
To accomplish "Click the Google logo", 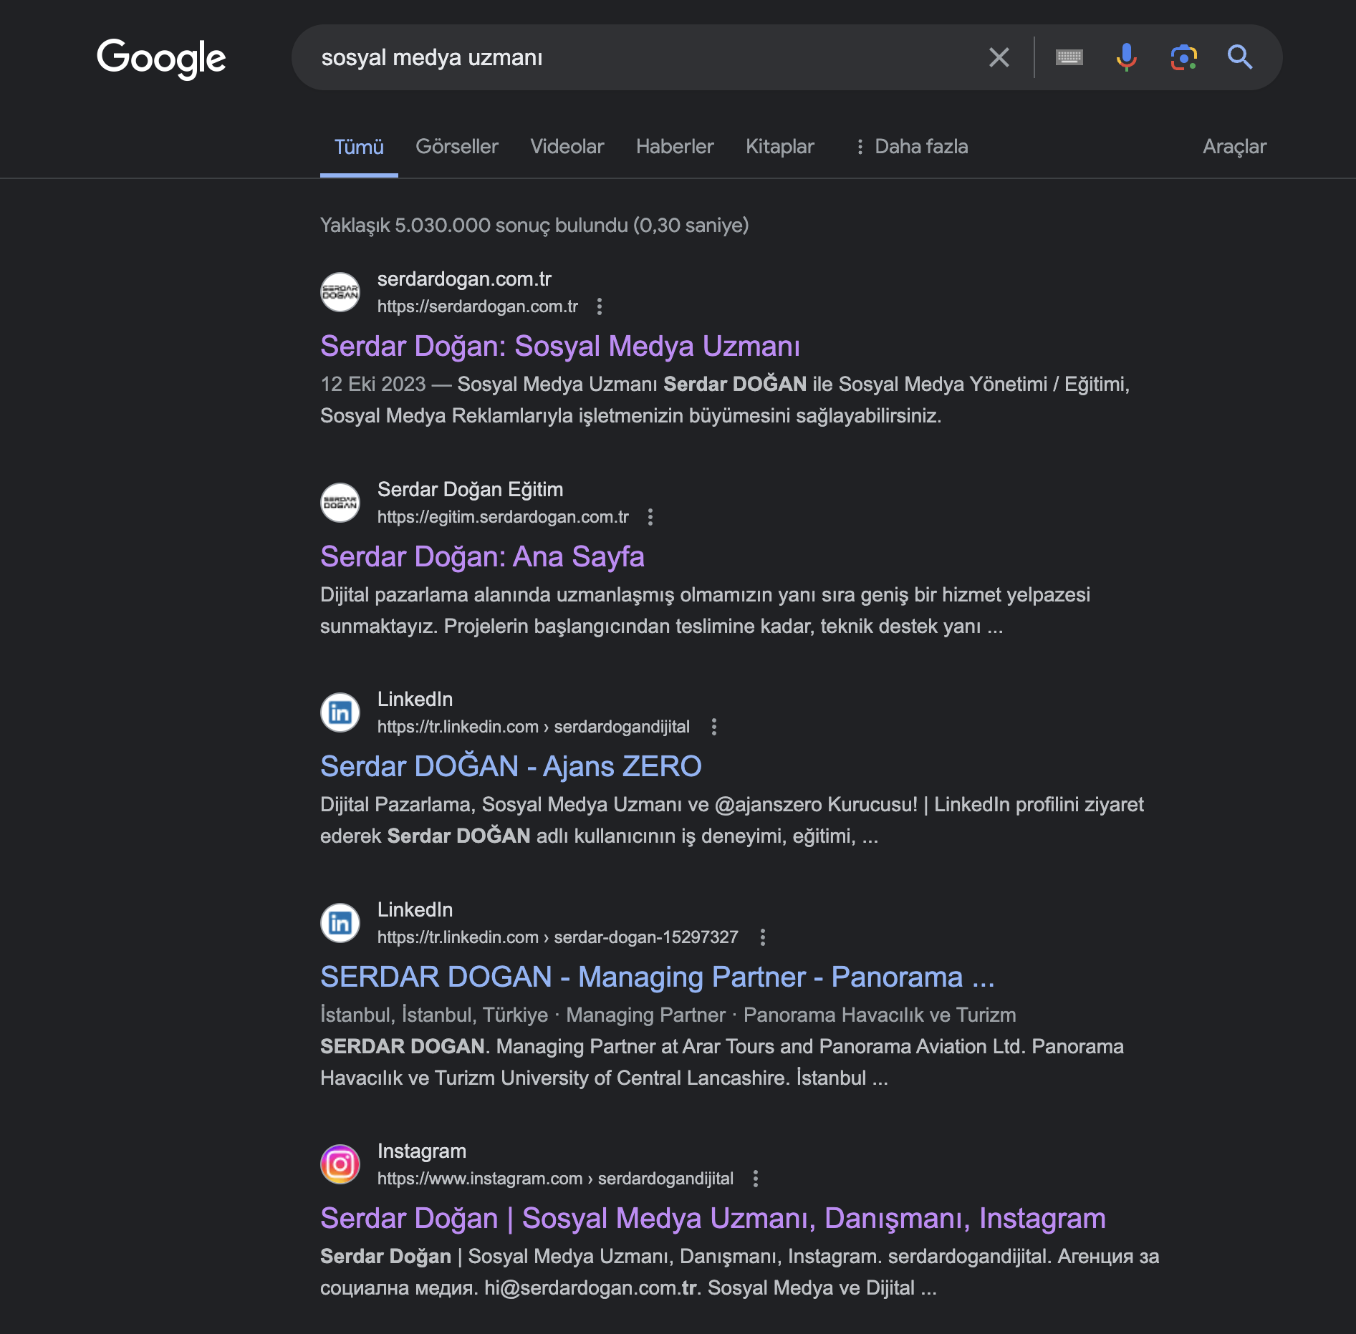I will pos(161,58).
